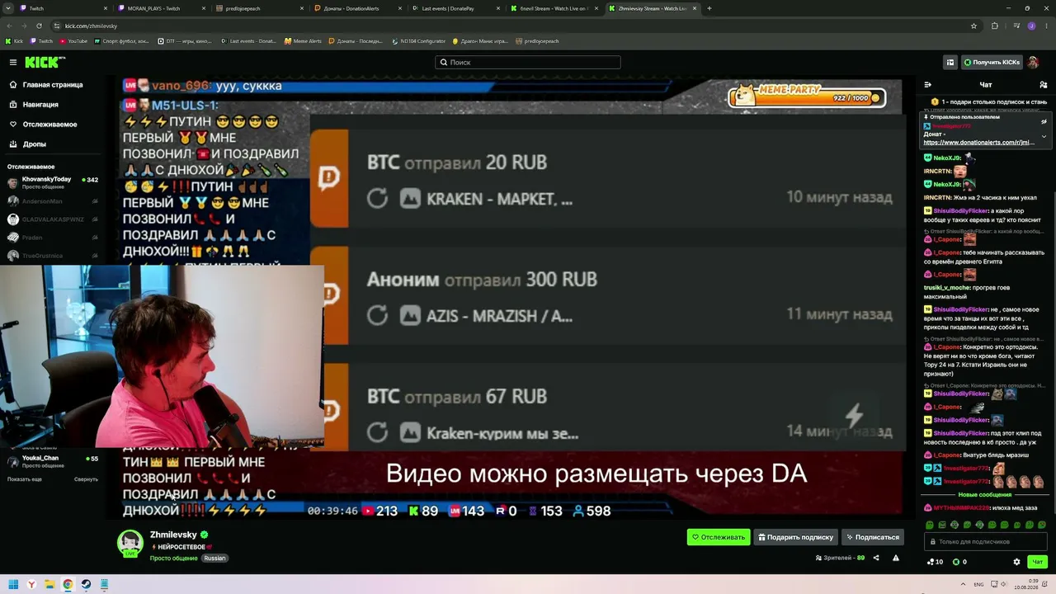Image resolution: width=1056 pixels, height=594 pixels.
Task: Open YouTube bookmark in bookmarks bar
Action: click(73, 40)
